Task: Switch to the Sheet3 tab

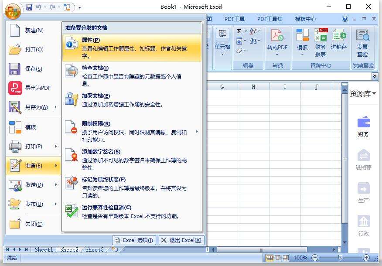Action: [95, 250]
